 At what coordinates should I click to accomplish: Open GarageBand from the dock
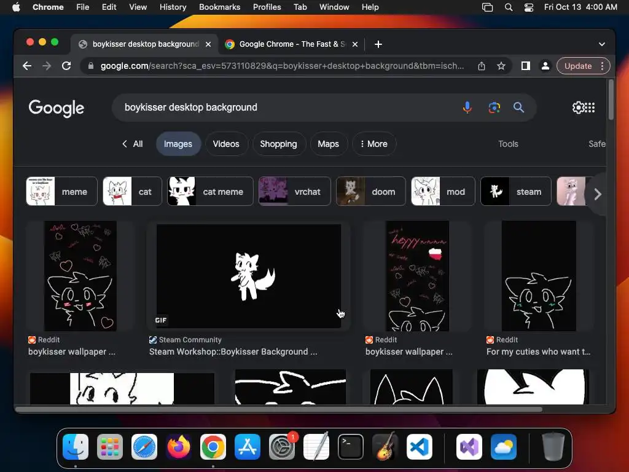coord(385,447)
